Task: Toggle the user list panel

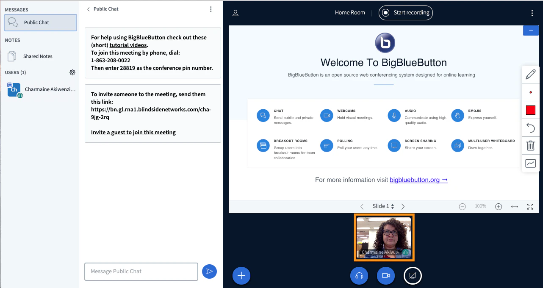Action: point(235,13)
